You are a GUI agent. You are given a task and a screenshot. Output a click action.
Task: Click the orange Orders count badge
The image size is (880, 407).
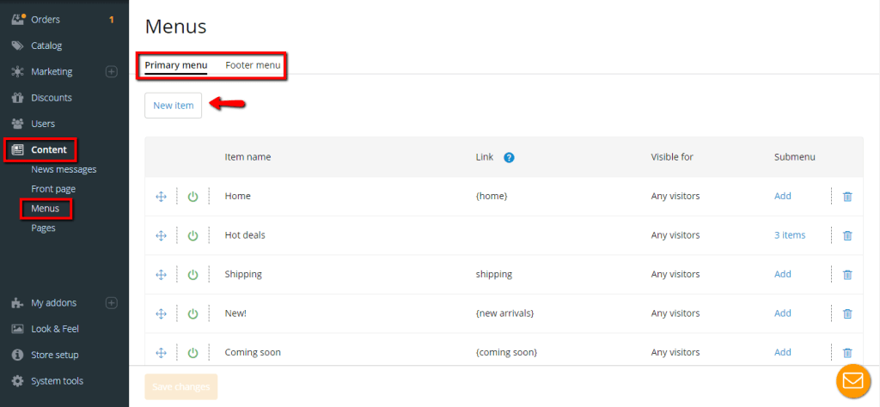(x=111, y=20)
